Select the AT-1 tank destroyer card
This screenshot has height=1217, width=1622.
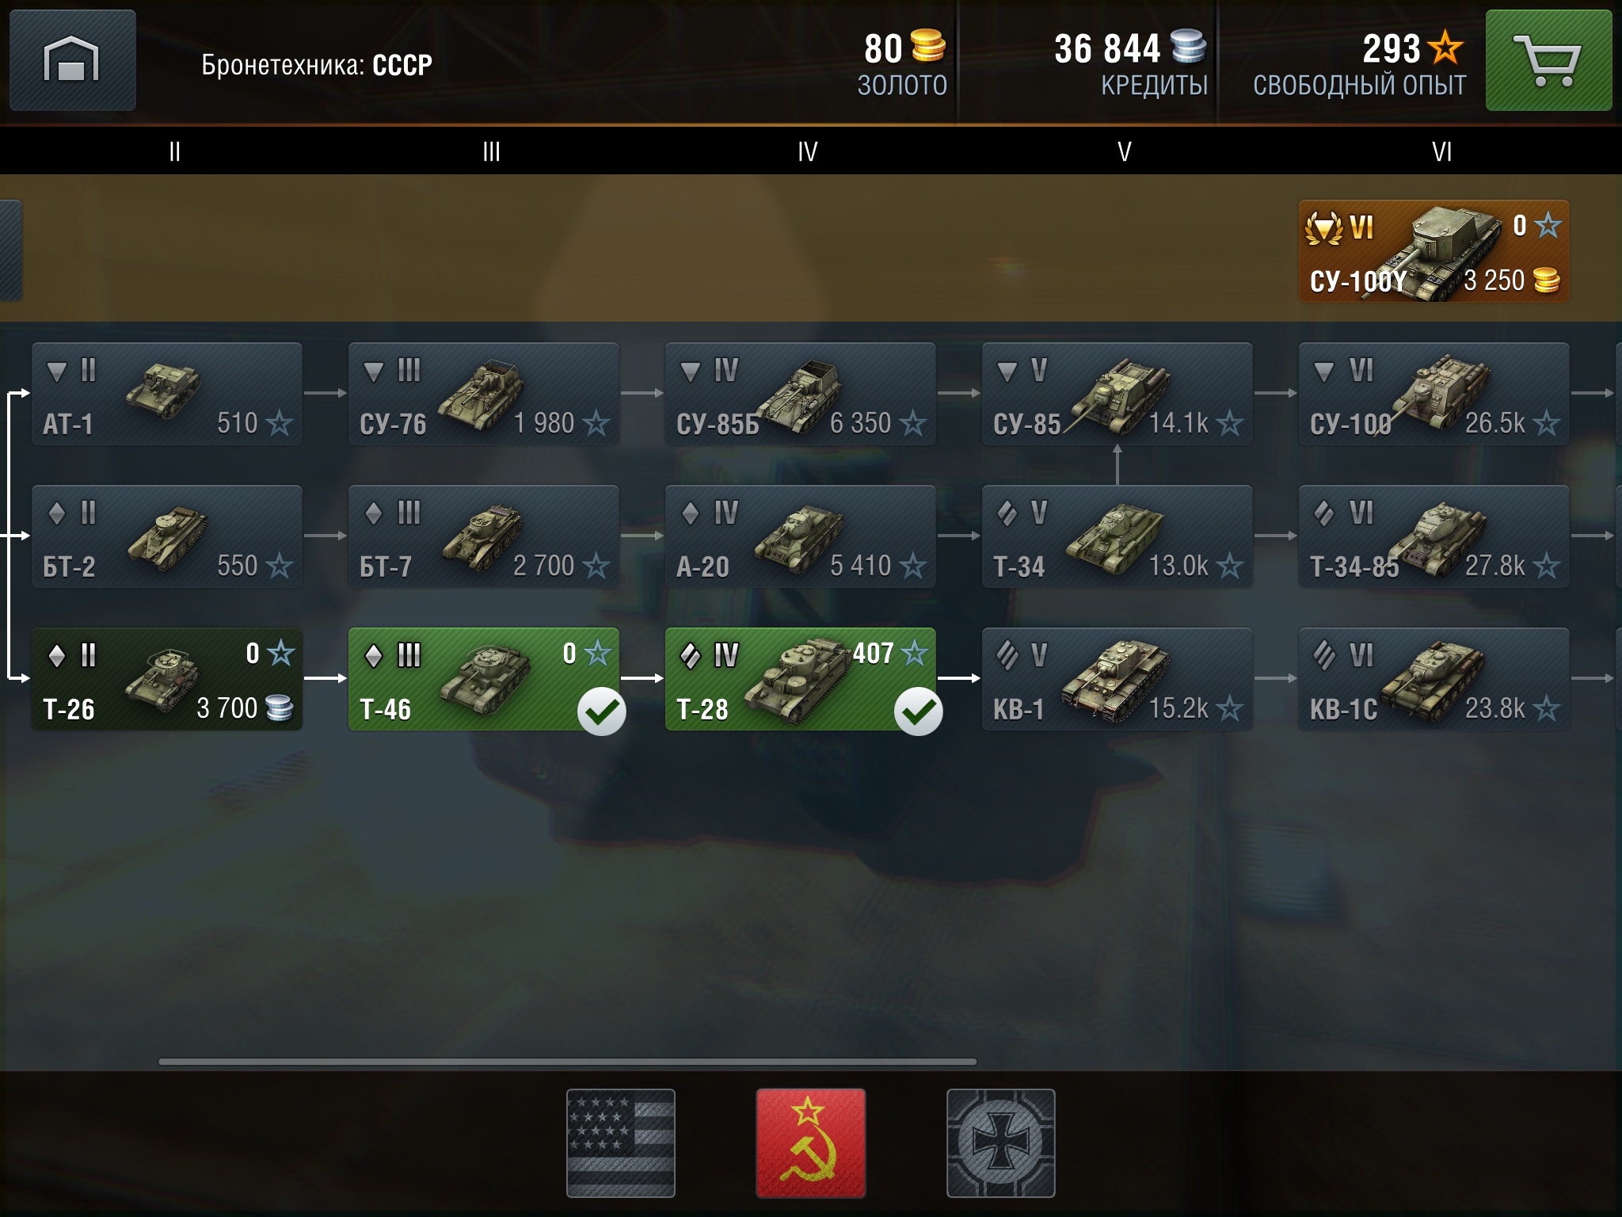167,394
